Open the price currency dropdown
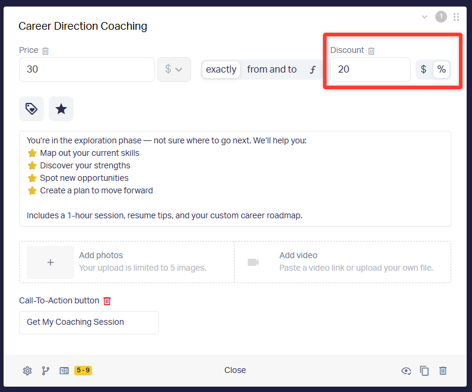Screen dimensions: 472x392 pyautogui.click(x=174, y=70)
